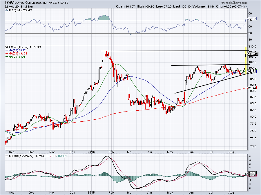Click the 87.5 price axis label
The image size is (261, 195).
tap(252, 97)
